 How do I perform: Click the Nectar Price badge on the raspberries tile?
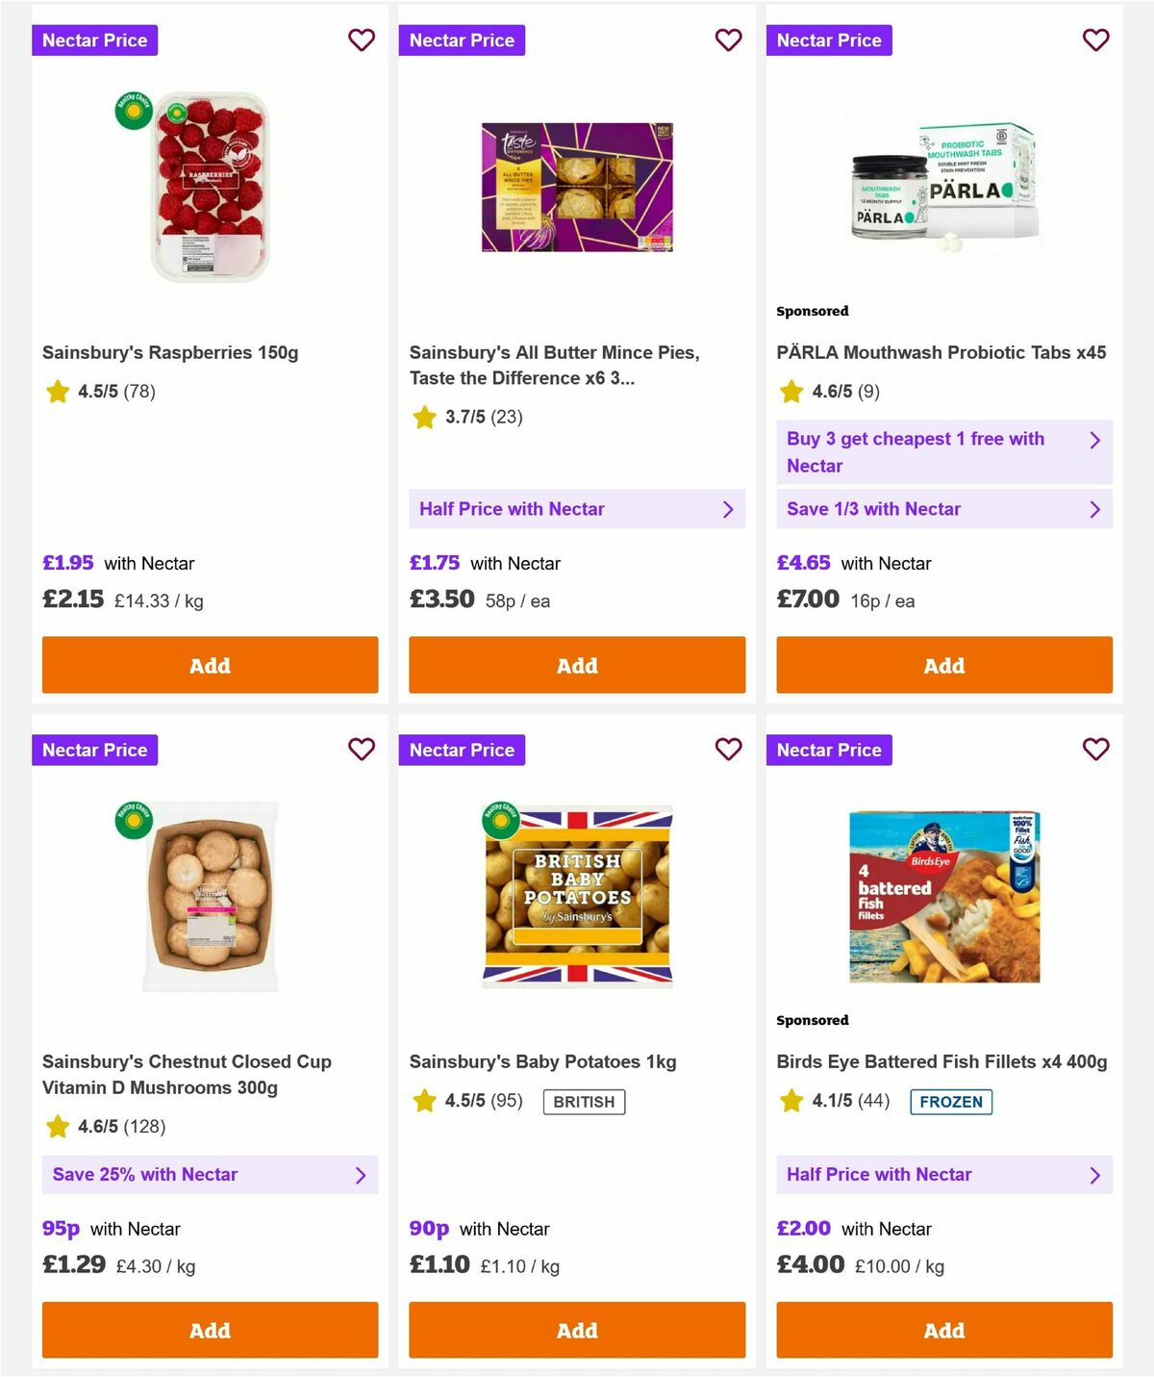[x=95, y=40]
